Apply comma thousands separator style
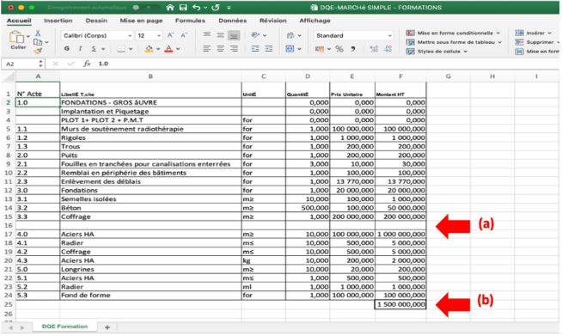 353,49
